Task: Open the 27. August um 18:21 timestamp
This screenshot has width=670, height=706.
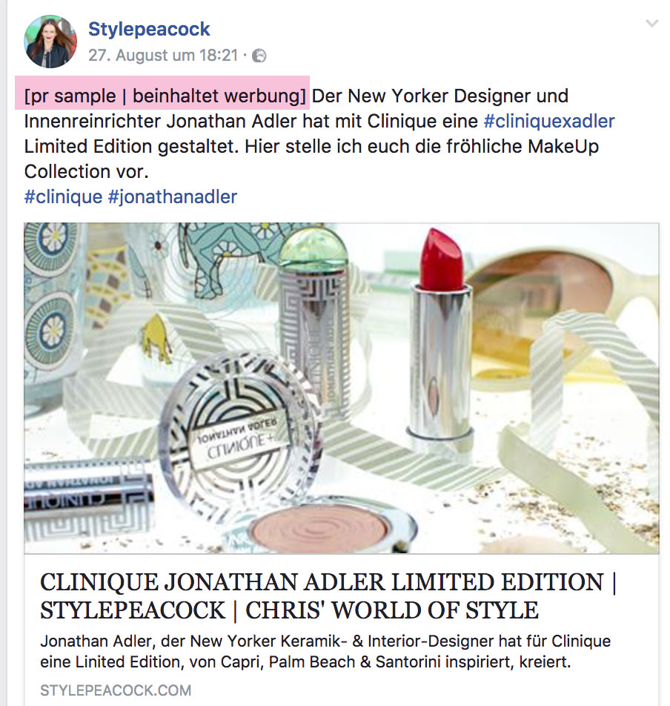Action: [163, 56]
